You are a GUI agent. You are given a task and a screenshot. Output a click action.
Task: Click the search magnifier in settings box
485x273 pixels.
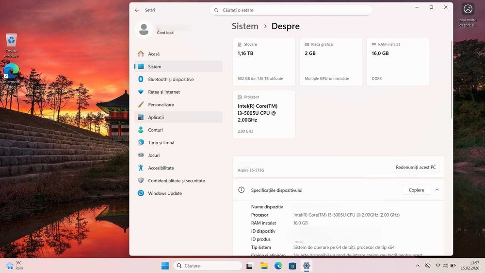[216, 10]
